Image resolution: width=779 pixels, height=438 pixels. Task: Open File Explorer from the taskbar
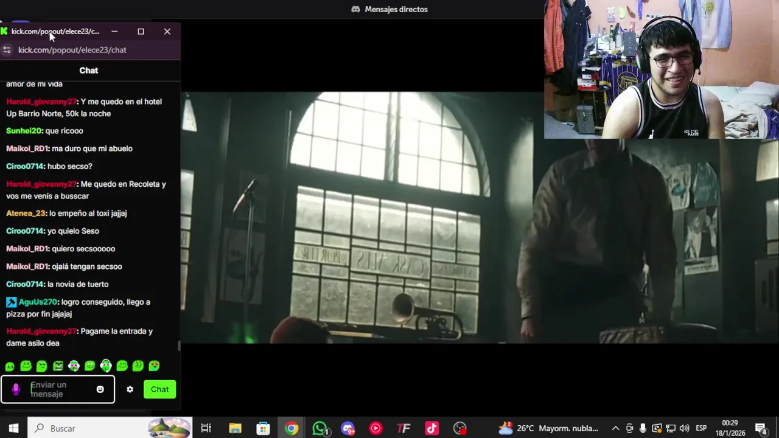click(235, 428)
